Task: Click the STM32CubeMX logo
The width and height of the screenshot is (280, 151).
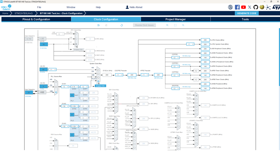Action: click(6, 7)
